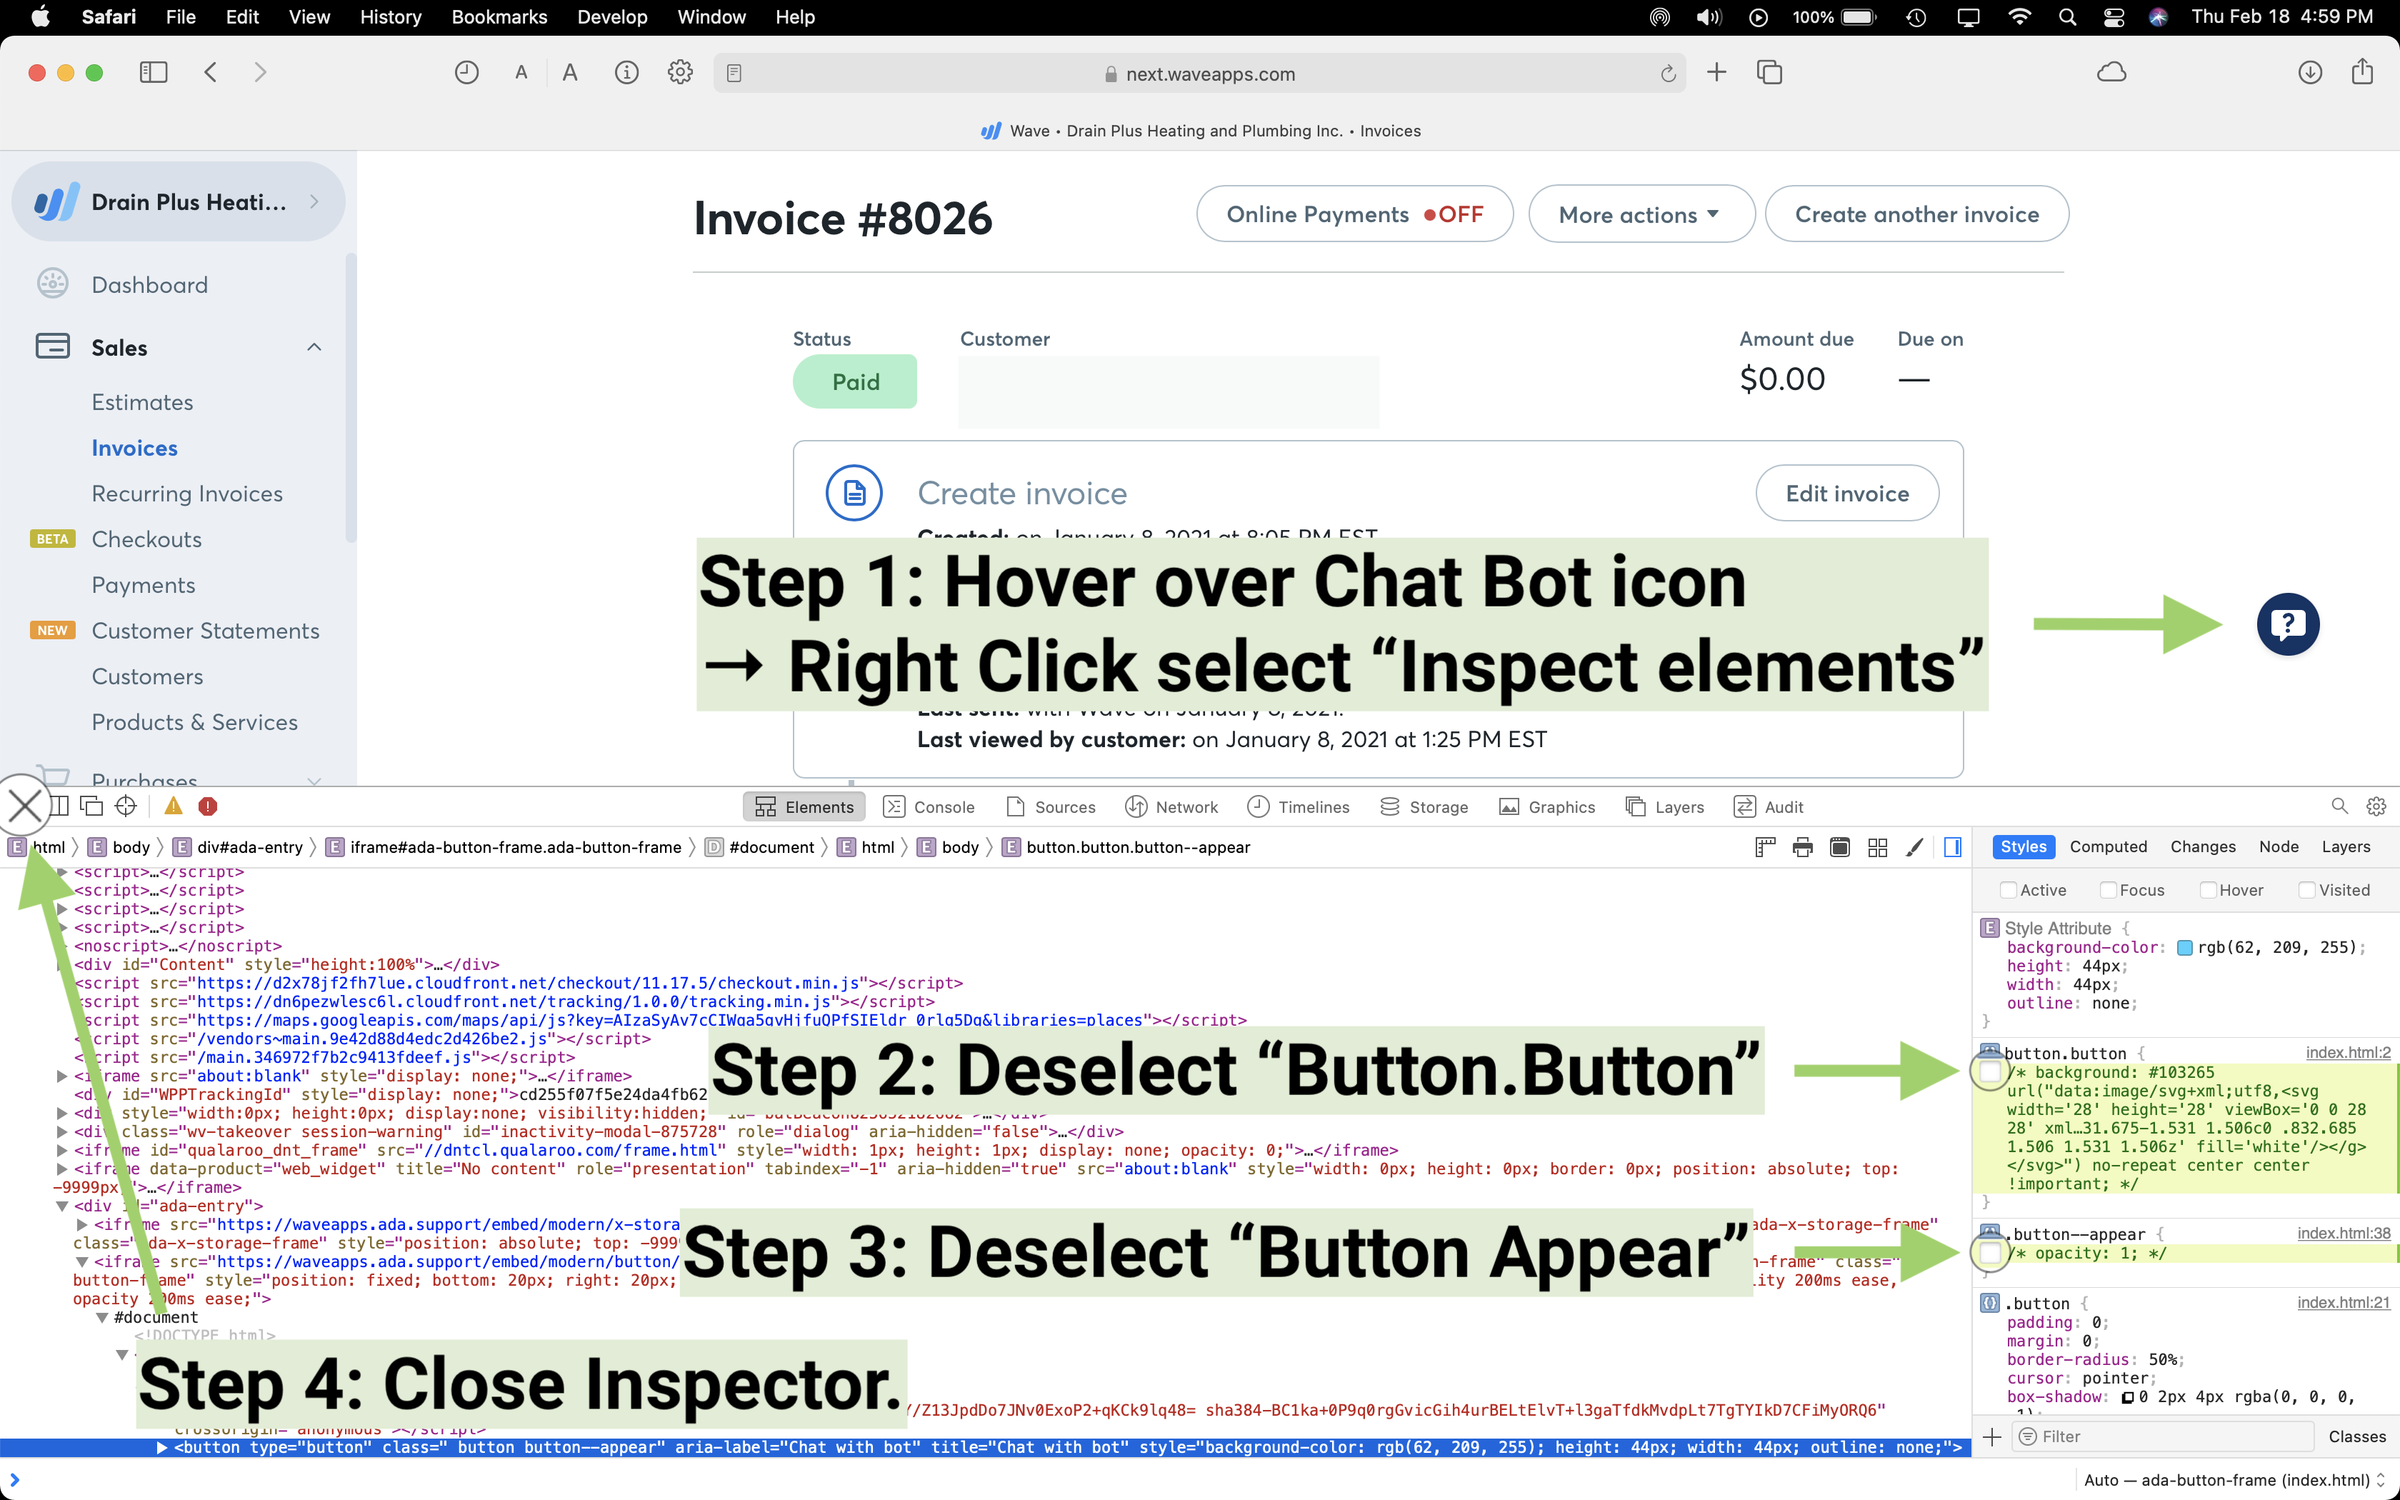This screenshot has width=2400, height=1500.
Task: Show the tab overview icon
Action: coord(1769,72)
